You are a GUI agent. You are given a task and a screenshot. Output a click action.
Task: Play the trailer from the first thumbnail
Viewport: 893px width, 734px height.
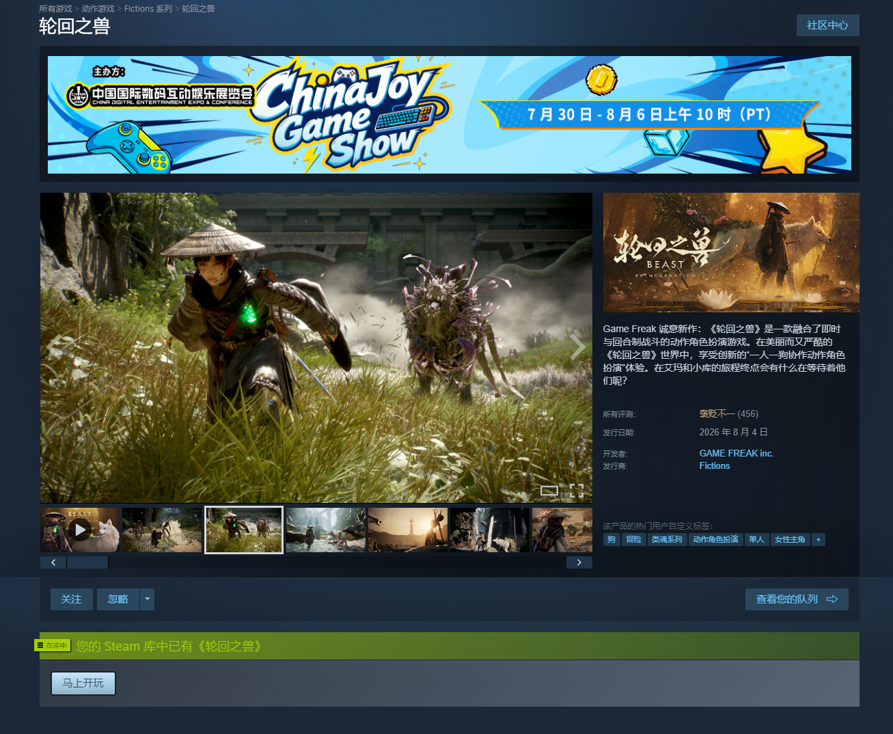(x=80, y=530)
